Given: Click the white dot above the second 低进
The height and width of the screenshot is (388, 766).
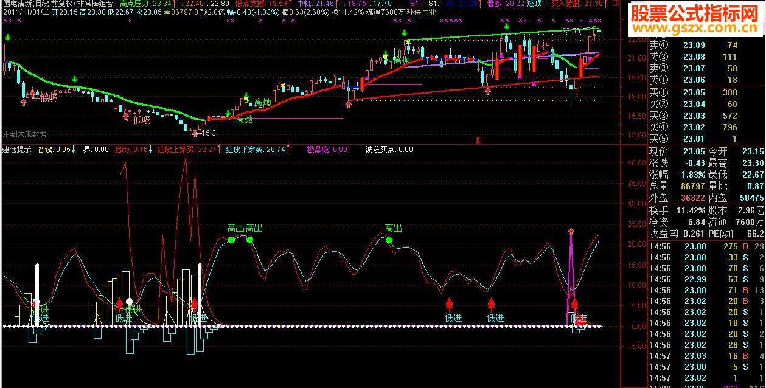Looking at the screenshot, I should click(x=129, y=301).
